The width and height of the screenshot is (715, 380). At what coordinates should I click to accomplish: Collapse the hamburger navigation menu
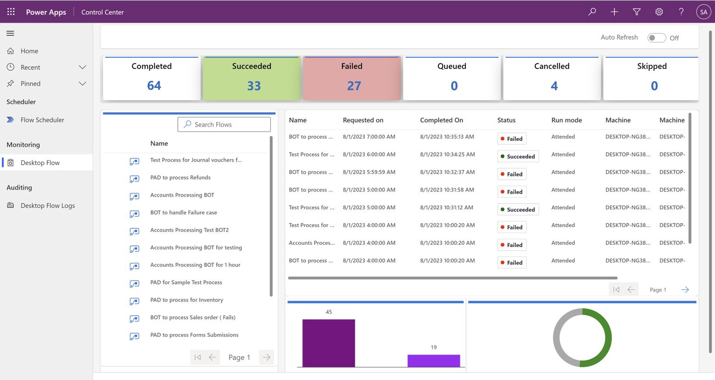click(x=10, y=33)
